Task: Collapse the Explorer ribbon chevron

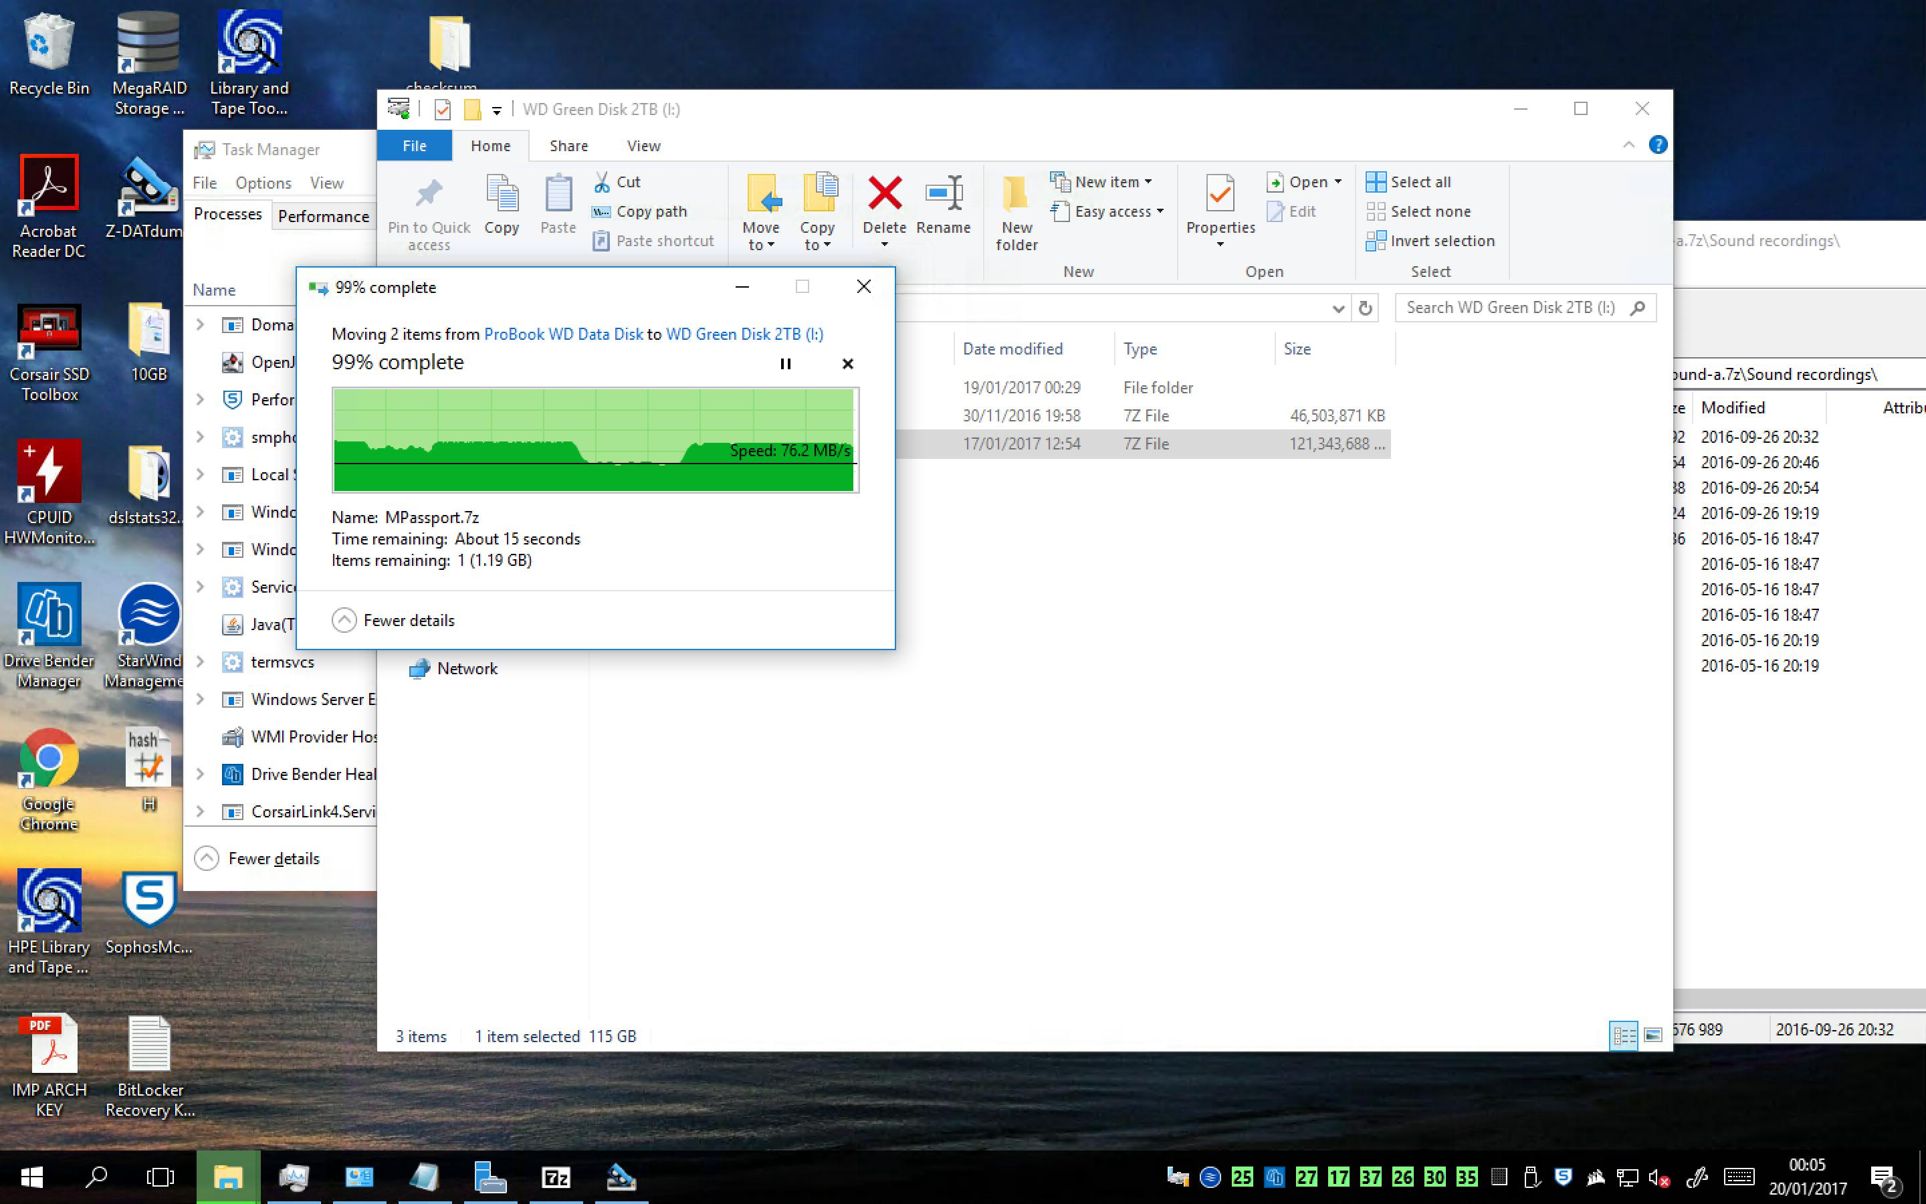Action: click(x=1628, y=145)
